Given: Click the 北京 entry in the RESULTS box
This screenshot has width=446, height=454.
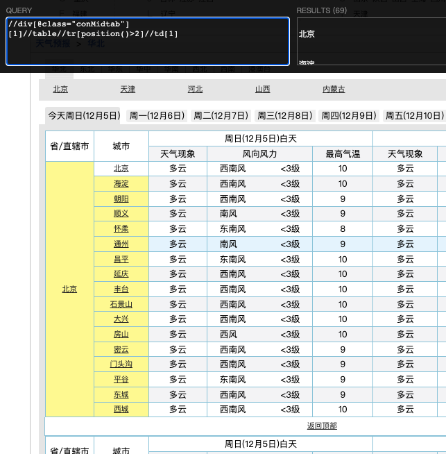Looking at the screenshot, I should click(307, 34).
